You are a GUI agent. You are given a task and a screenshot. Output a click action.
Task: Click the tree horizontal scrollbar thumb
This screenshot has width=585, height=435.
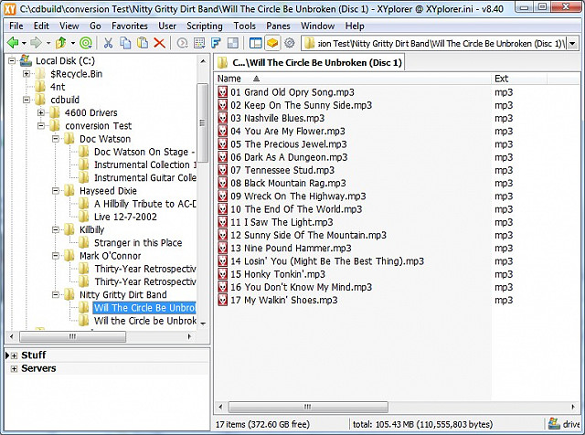(73, 336)
